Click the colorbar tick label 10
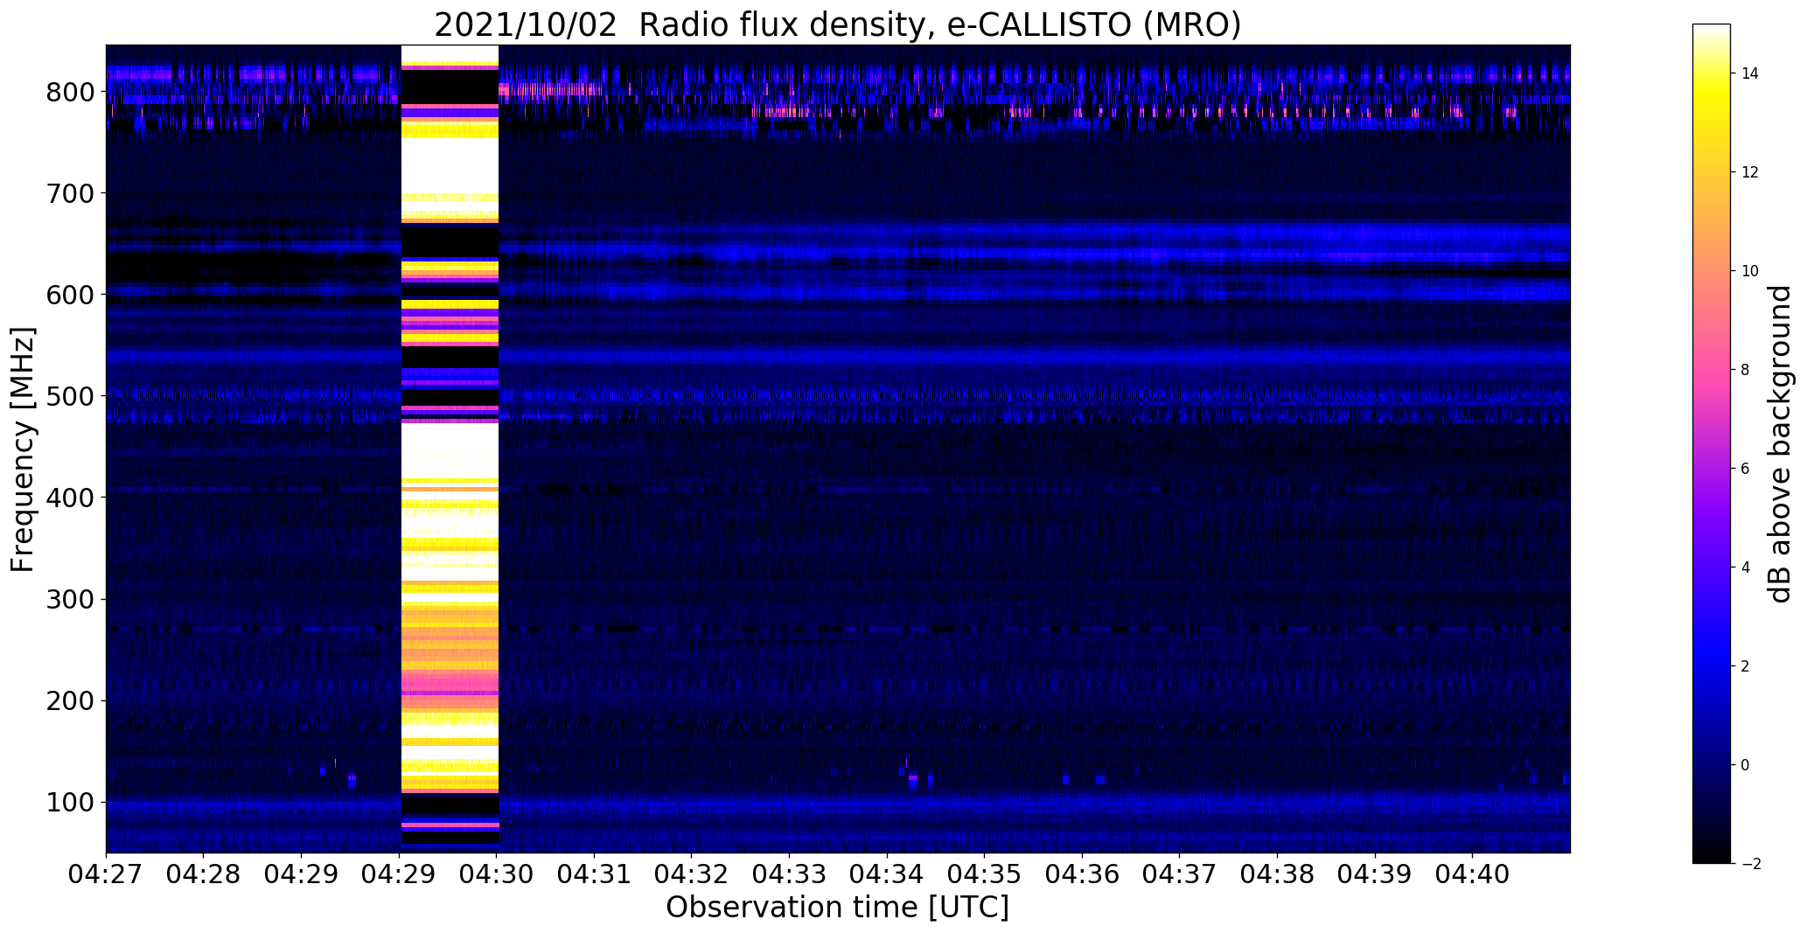The width and height of the screenshot is (1807, 933). click(1750, 271)
